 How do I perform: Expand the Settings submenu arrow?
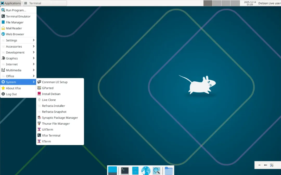click(34, 40)
